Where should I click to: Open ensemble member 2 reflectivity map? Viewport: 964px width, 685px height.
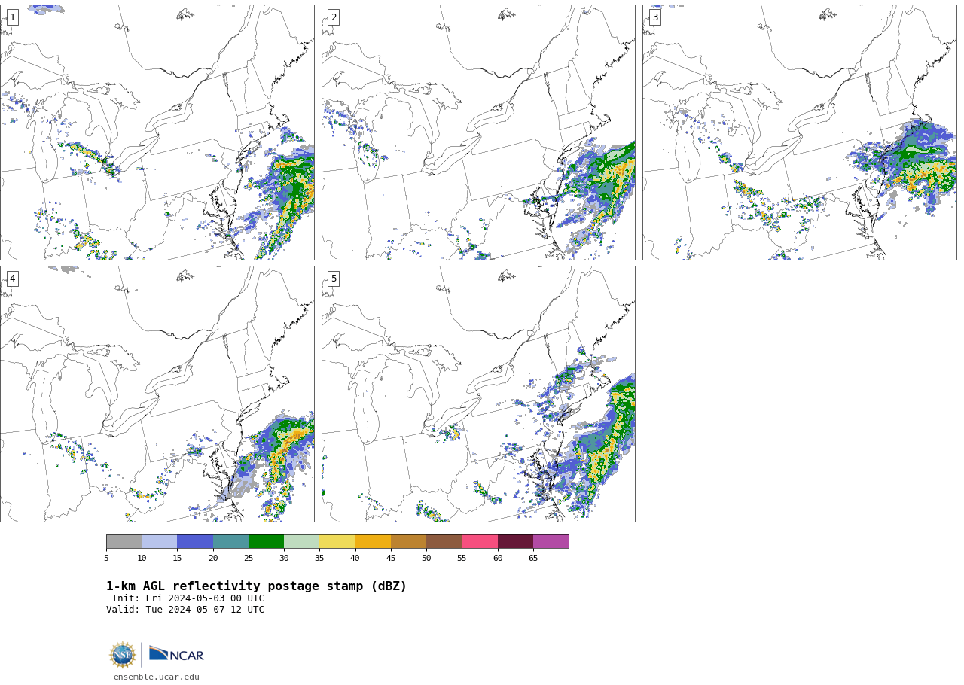[478, 132]
